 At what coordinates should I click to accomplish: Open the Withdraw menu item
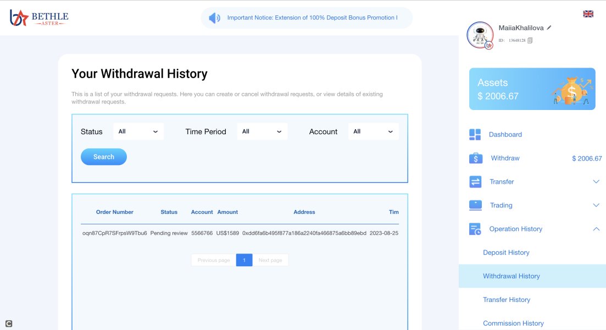[x=505, y=158]
